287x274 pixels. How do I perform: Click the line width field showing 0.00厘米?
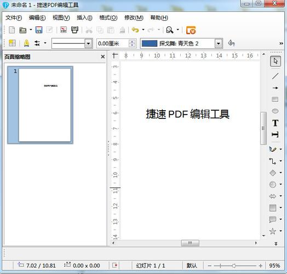pyautogui.click(x=113, y=43)
